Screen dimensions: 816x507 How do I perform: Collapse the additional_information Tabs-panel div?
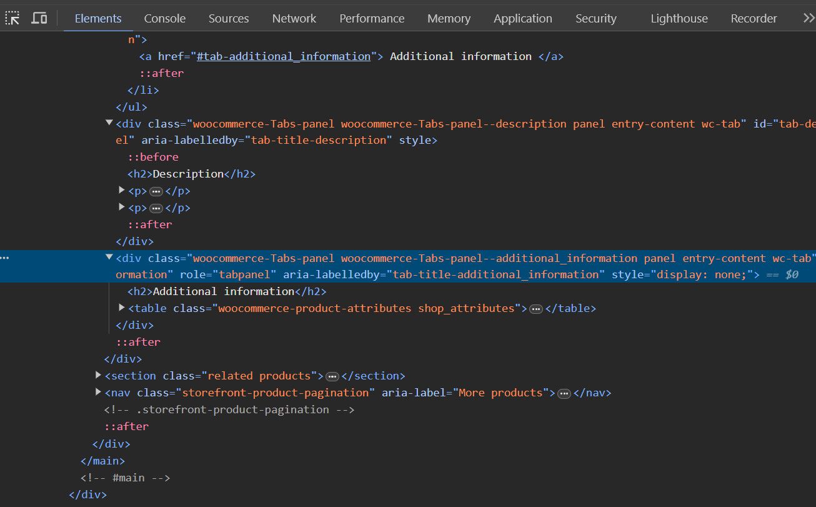click(x=109, y=258)
